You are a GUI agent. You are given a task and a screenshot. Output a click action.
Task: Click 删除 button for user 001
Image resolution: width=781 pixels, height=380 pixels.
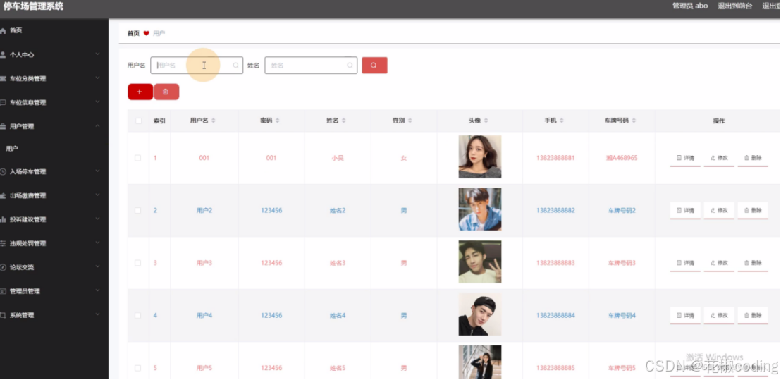[x=753, y=158]
